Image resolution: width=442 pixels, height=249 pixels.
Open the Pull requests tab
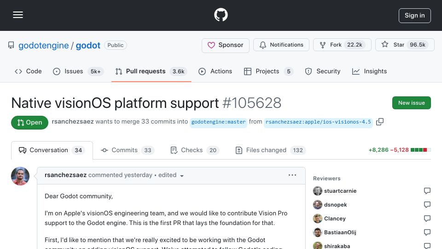click(x=151, y=71)
